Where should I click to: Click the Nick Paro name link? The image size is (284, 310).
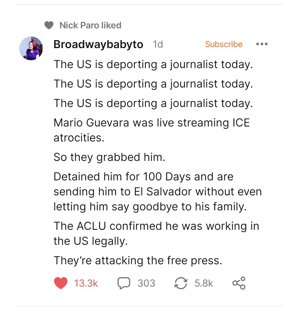pos(79,25)
